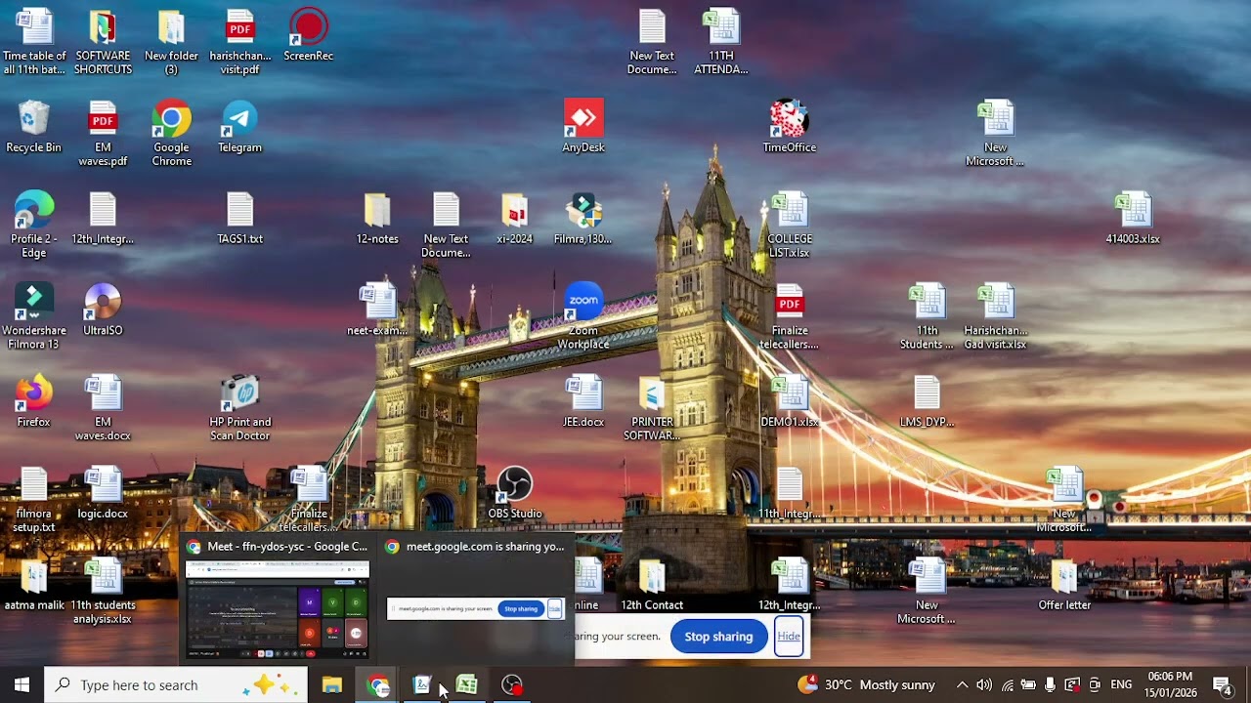The height and width of the screenshot is (703, 1251).
Task: Select the xi-2024 archive icon
Action: click(514, 219)
